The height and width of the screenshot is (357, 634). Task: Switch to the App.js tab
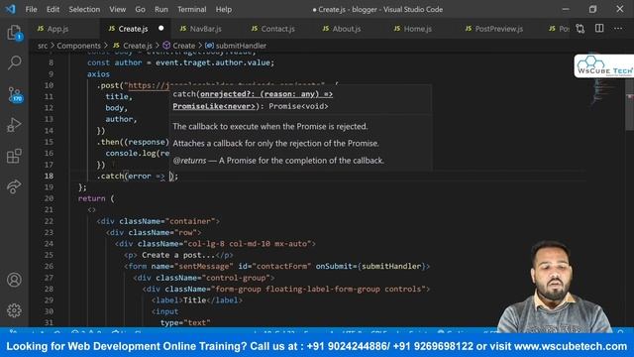57,29
